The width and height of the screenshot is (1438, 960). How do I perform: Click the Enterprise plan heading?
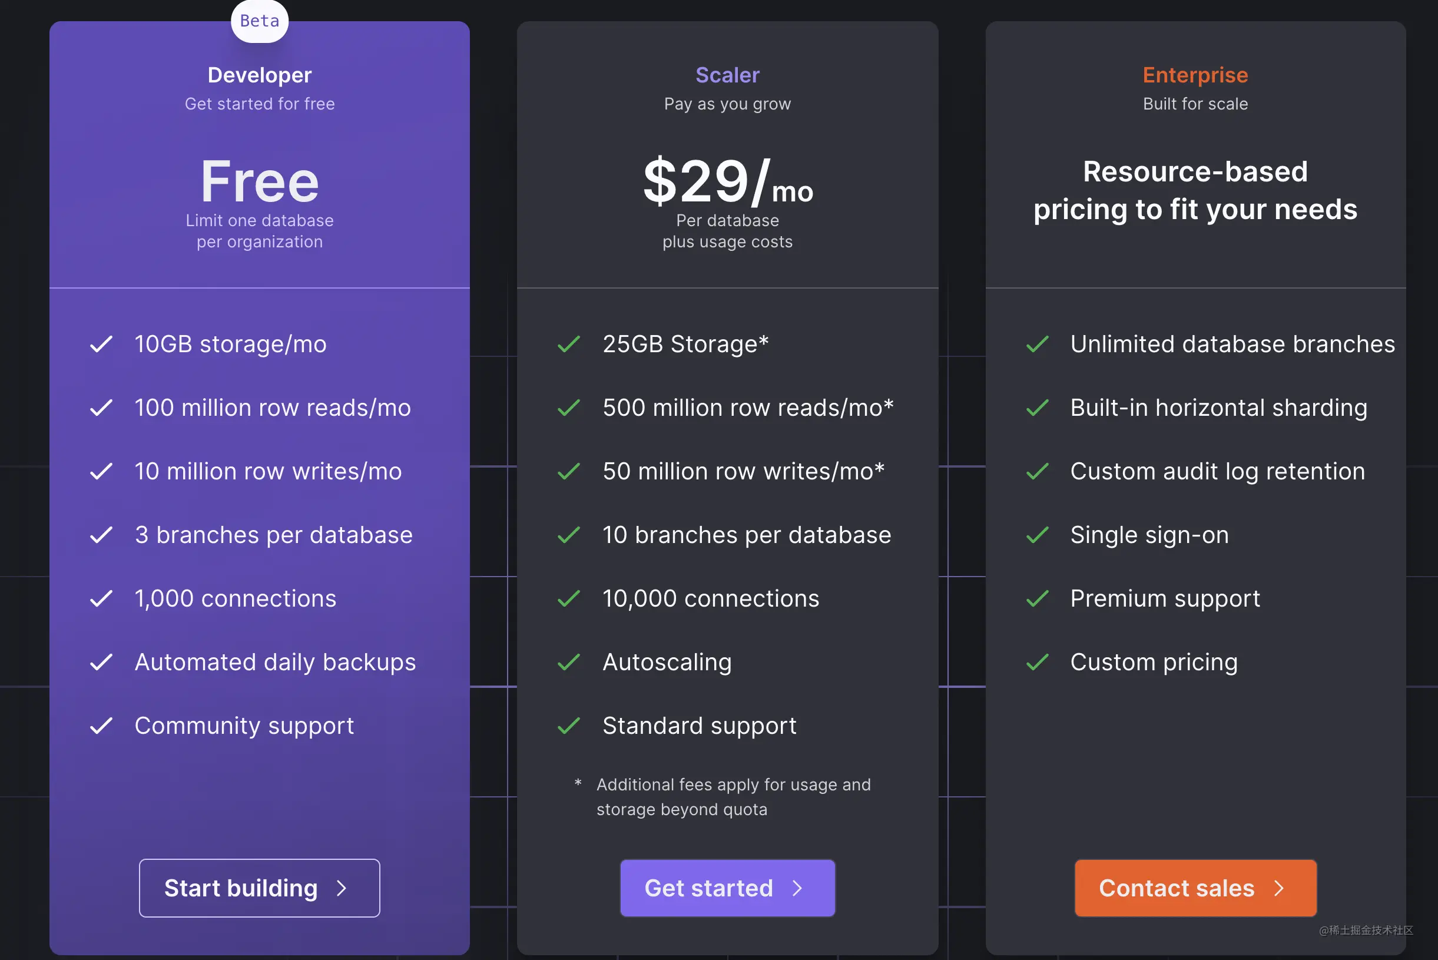[1195, 75]
